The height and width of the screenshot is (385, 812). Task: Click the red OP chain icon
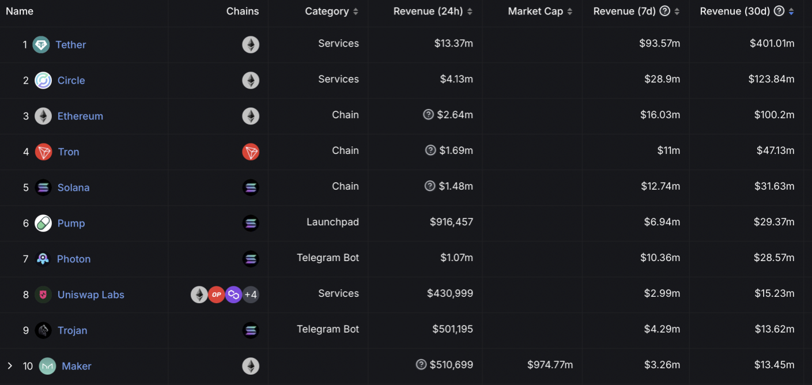point(216,295)
